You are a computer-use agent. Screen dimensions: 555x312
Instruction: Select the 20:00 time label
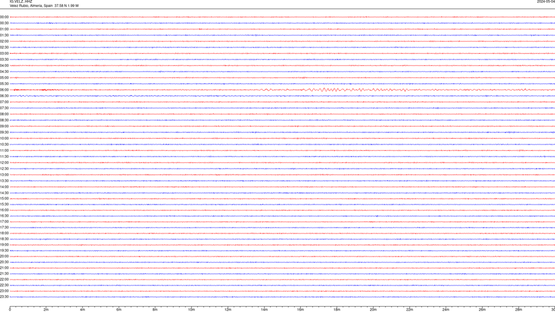pos(4,257)
